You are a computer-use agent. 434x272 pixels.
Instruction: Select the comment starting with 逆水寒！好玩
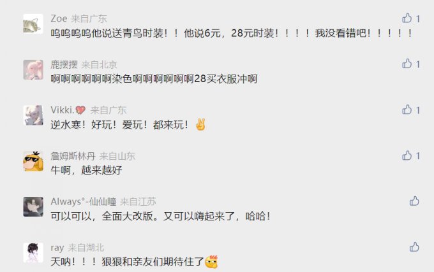[128, 125]
